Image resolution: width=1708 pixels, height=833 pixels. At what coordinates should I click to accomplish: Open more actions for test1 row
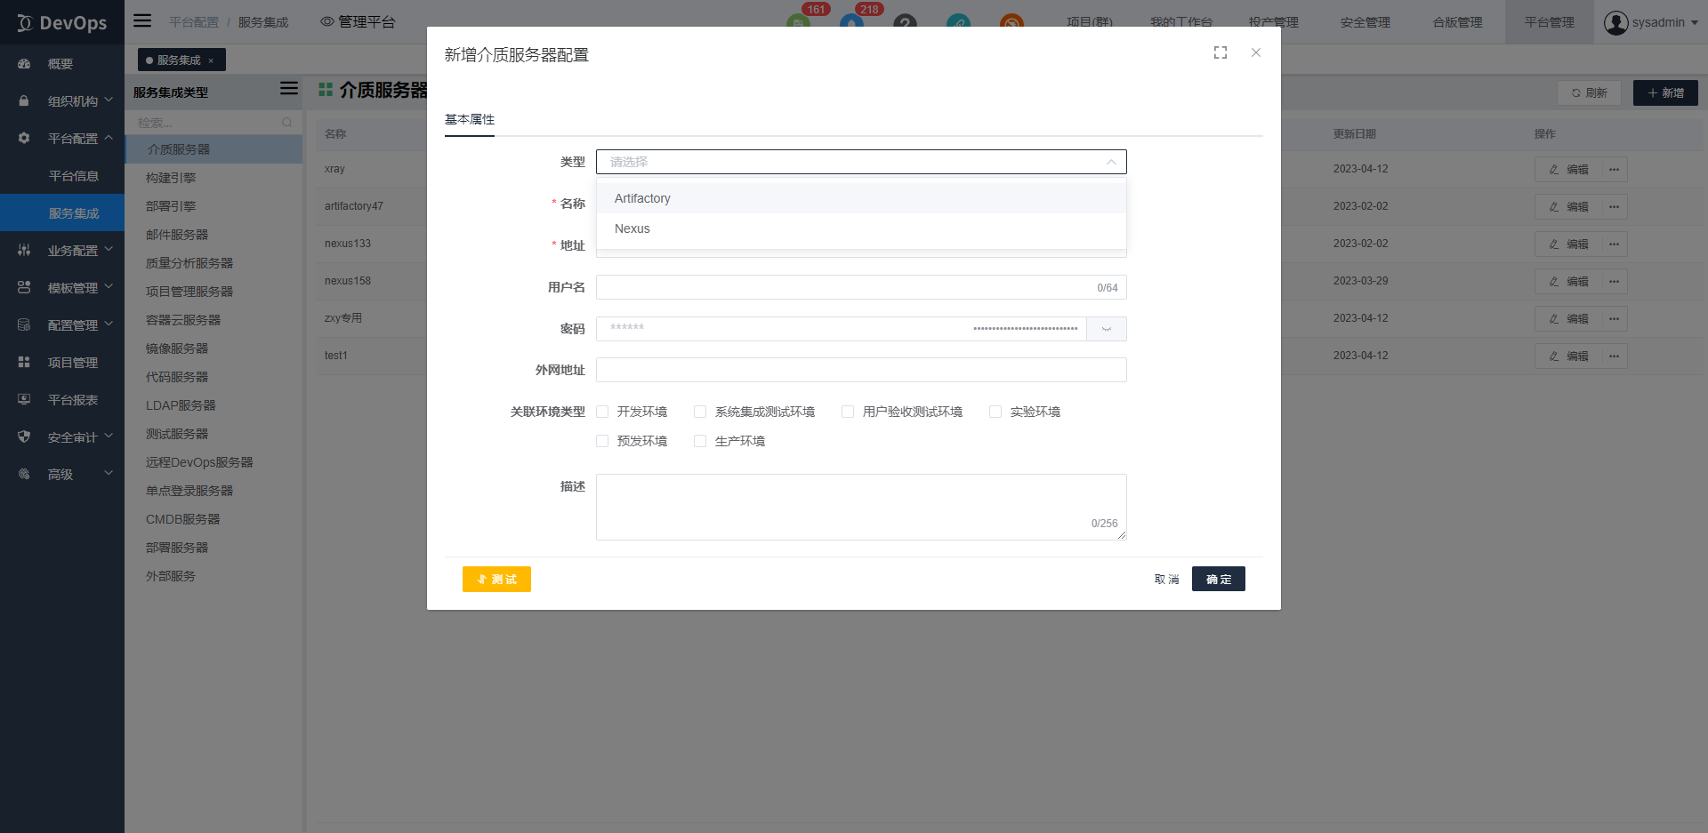click(x=1615, y=356)
